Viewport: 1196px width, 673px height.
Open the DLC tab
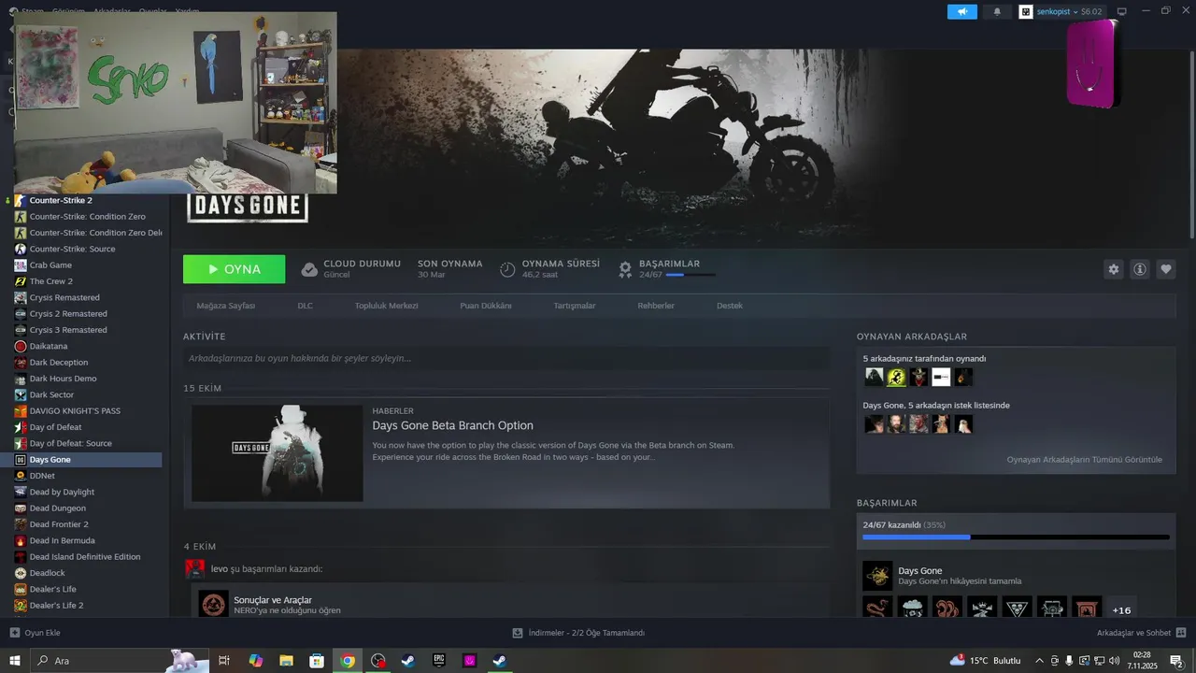[306, 306]
